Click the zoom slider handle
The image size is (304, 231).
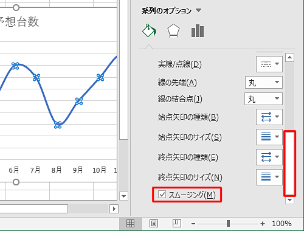(229, 224)
